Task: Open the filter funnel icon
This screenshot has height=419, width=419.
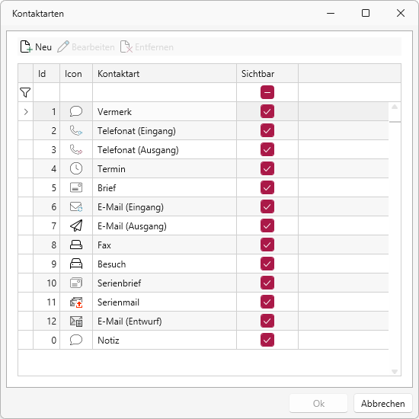Action: tap(25, 92)
